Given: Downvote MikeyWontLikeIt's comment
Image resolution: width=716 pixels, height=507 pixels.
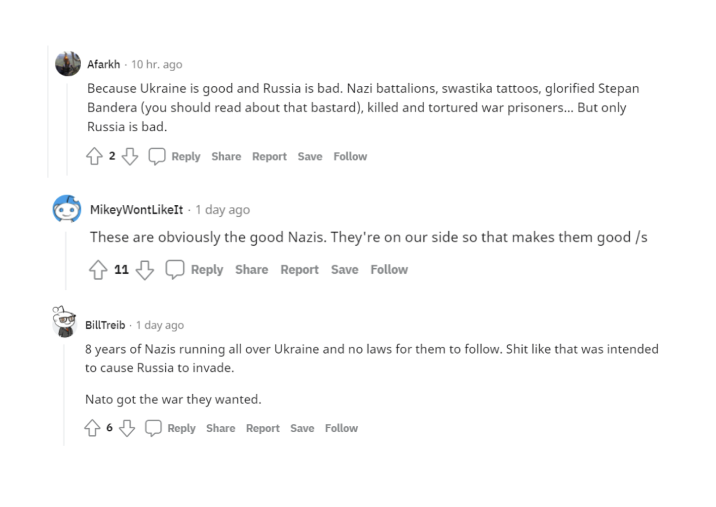Looking at the screenshot, I should click(x=145, y=270).
